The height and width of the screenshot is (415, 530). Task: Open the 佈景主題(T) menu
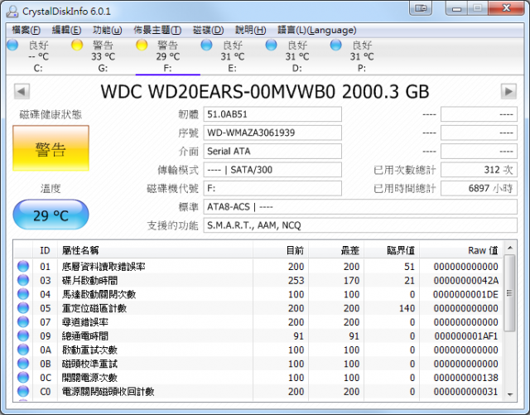tap(157, 30)
